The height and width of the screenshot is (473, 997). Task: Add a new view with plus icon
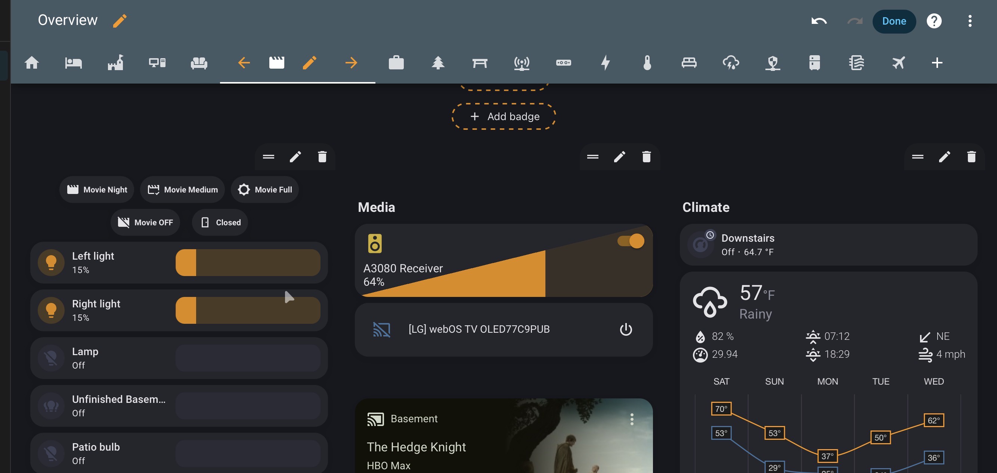(x=936, y=63)
